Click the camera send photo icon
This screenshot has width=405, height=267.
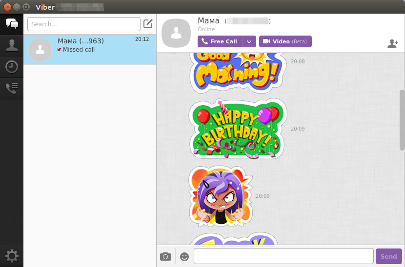coord(165,256)
